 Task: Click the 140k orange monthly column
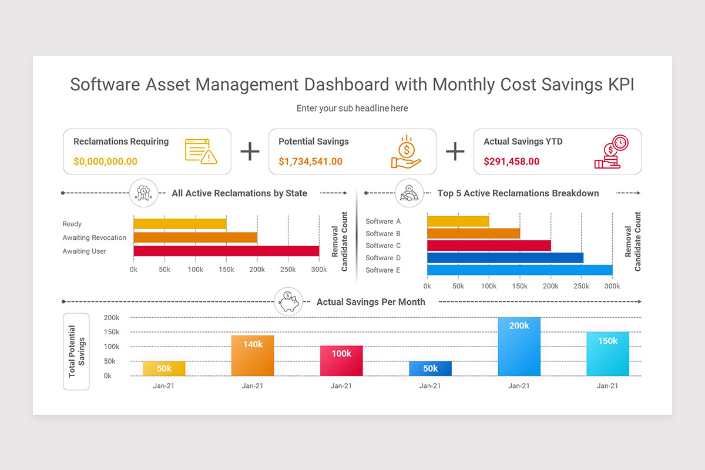click(253, 355)
